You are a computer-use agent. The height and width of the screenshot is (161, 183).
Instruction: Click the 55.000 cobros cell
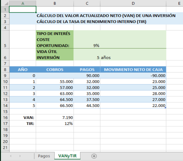pos(55,81)
